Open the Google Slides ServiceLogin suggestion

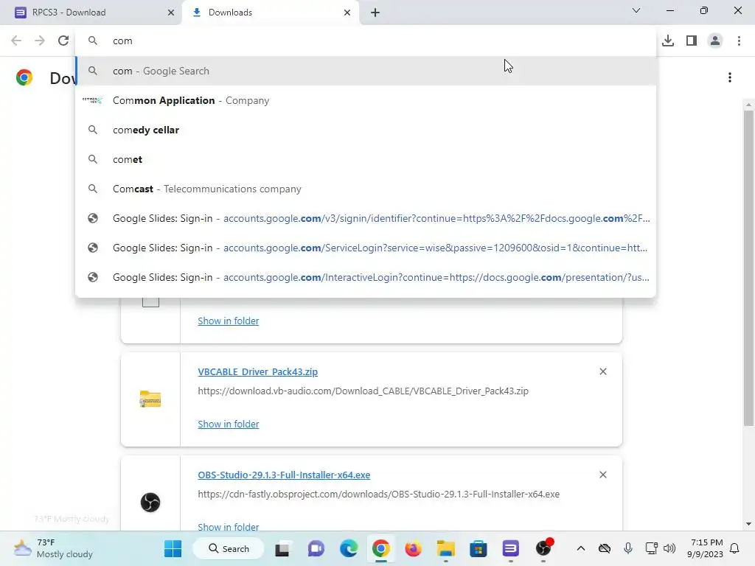tap(366, 248)
